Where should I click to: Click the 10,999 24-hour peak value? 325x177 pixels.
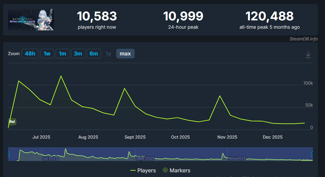pyautogui.click(x=183, y=16)
